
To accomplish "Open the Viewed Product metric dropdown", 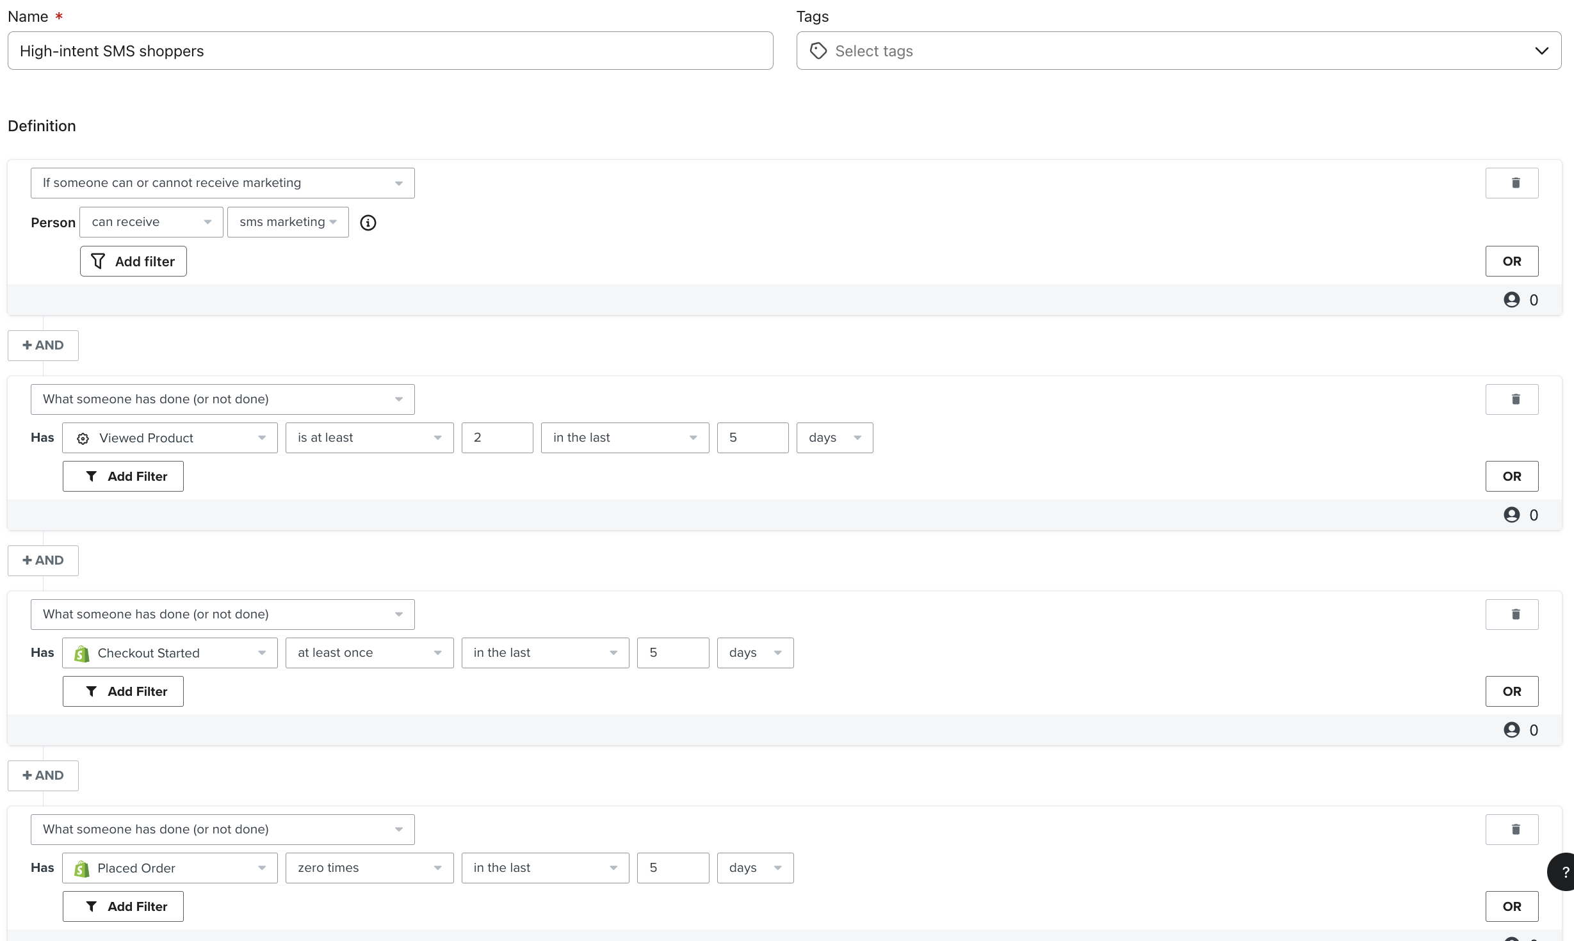I will tap(170, 438).
